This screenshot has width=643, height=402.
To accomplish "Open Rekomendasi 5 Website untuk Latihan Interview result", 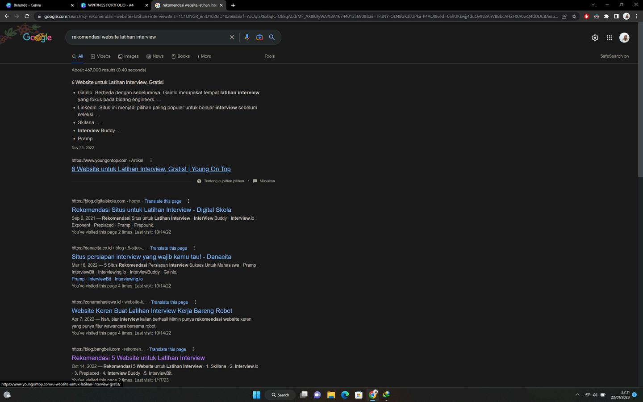I will pyautogui.click(x=138, y=358).
